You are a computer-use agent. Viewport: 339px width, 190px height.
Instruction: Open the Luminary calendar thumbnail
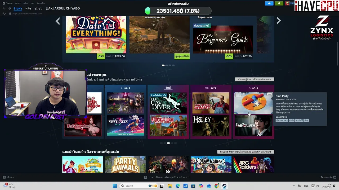[126, 103]
